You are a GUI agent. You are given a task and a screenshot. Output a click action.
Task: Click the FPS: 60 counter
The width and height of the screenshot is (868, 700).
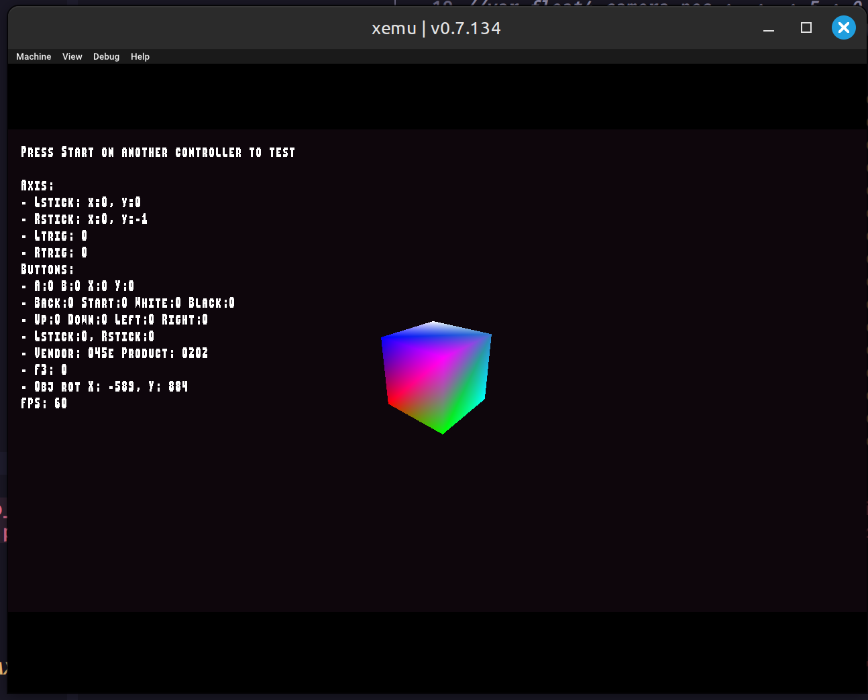tap(44, 404)
